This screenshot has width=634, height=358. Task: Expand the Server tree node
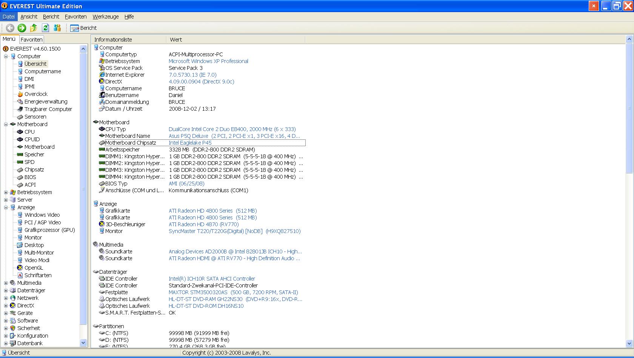(6, 200)
